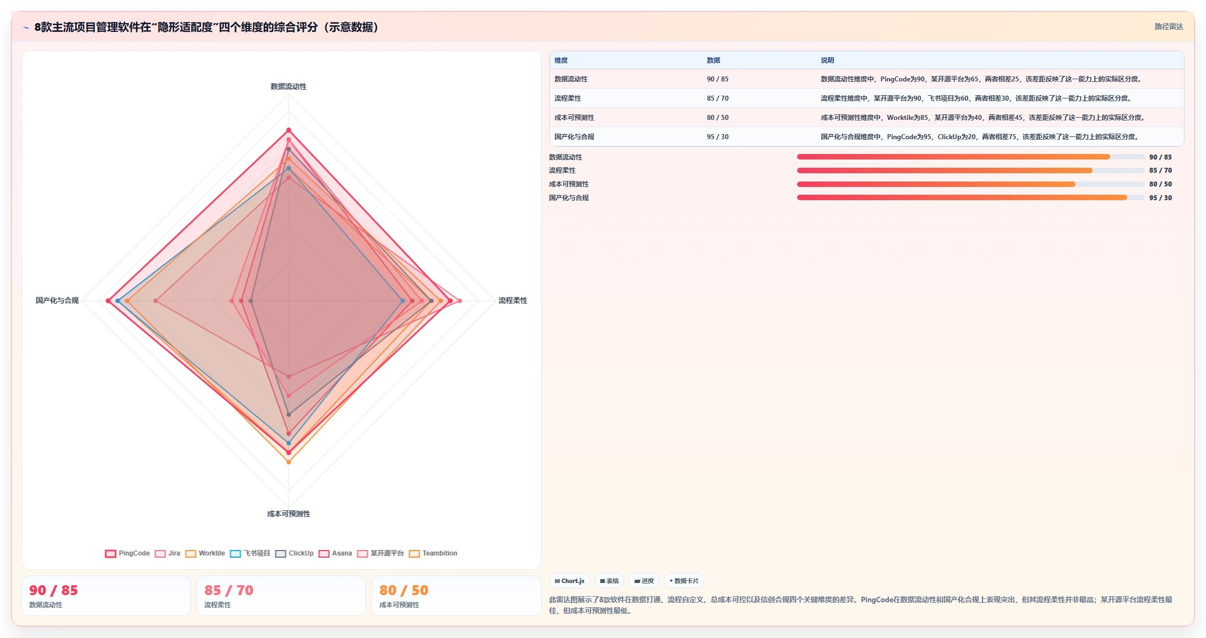
Task: Click the 90 / 85 数据流动性 stat card
Action: point(106,596)
